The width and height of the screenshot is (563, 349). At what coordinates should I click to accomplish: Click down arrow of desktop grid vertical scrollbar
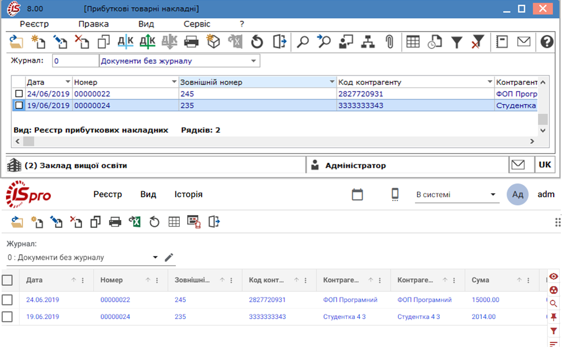[543, 131]
